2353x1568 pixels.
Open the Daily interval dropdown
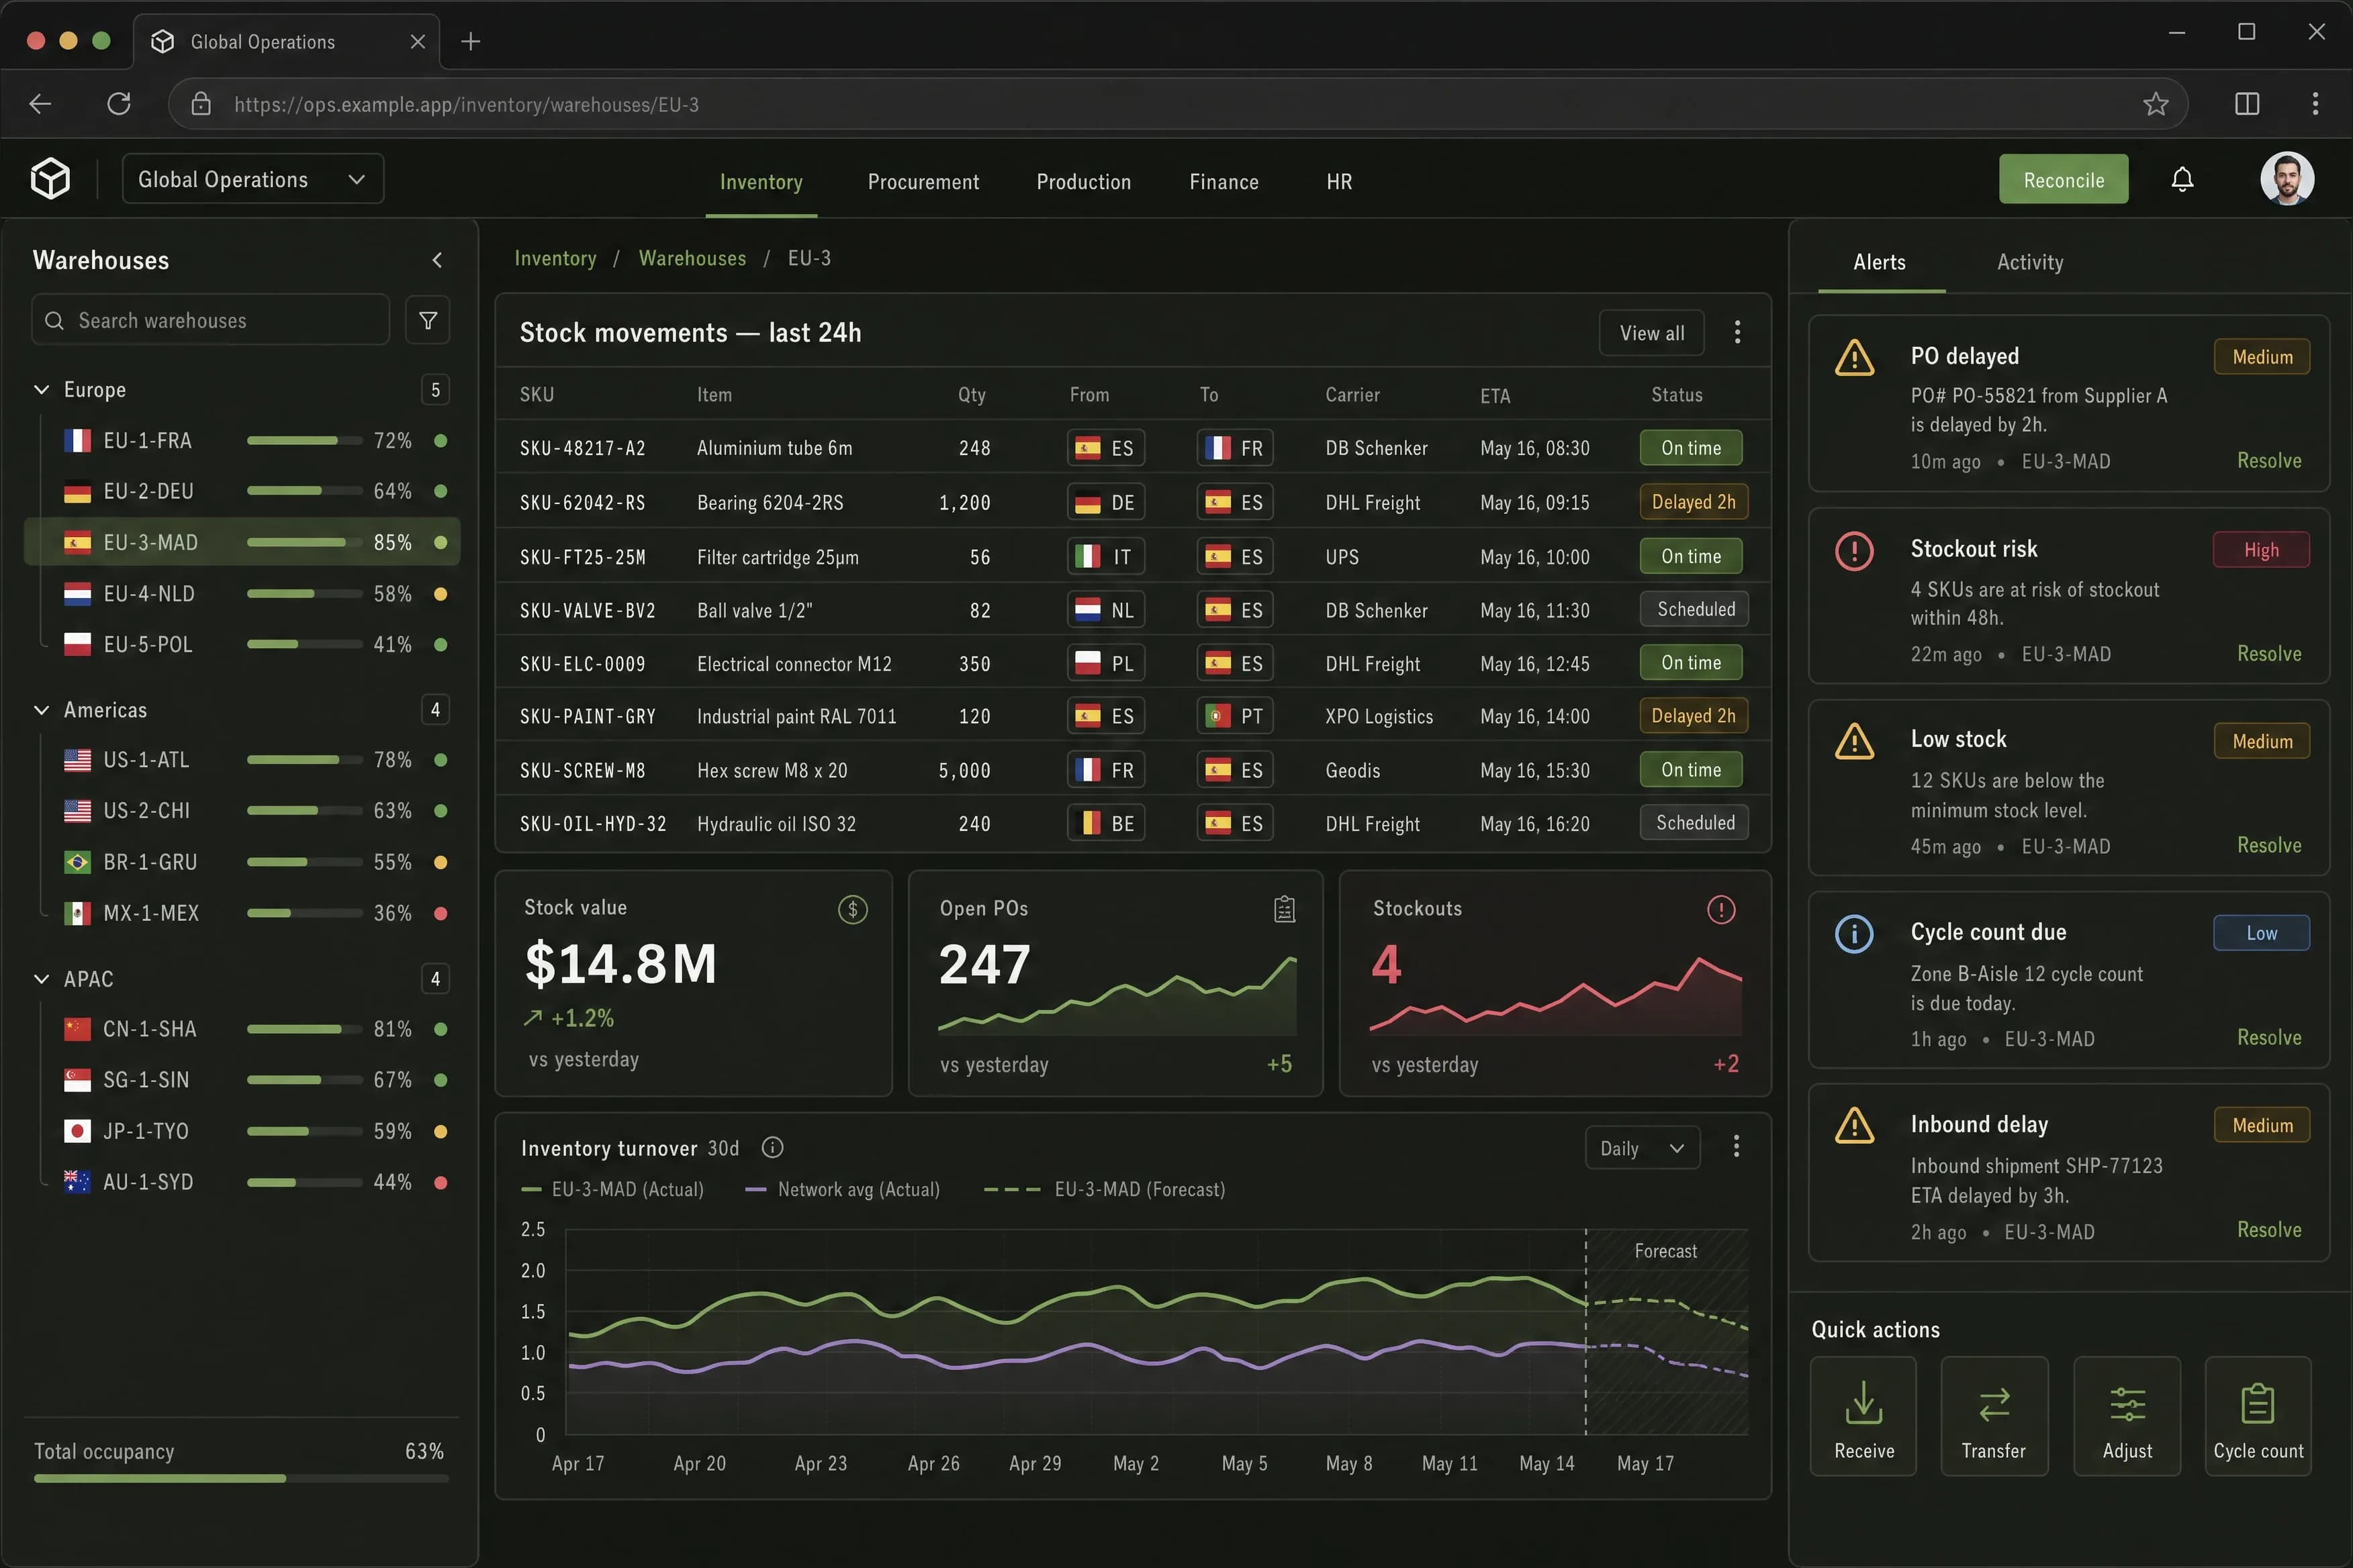(x=1642, y=1148)
